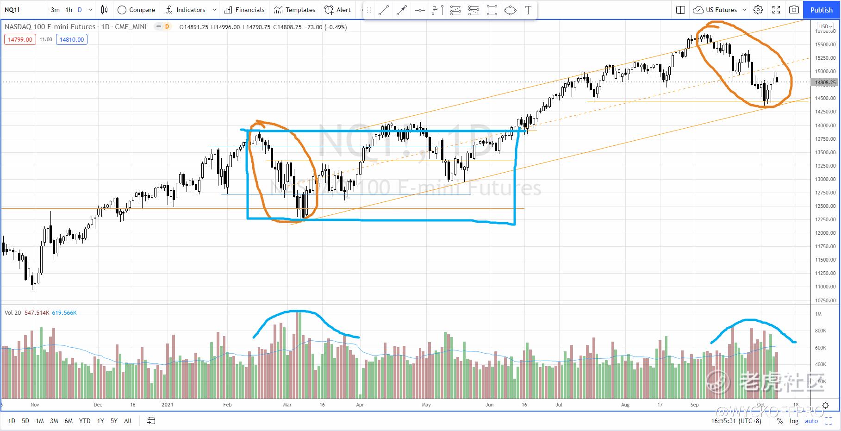Enter fullscreen chart mode
The width and height of the screenshot is (841, 431).
coord(776,10)
